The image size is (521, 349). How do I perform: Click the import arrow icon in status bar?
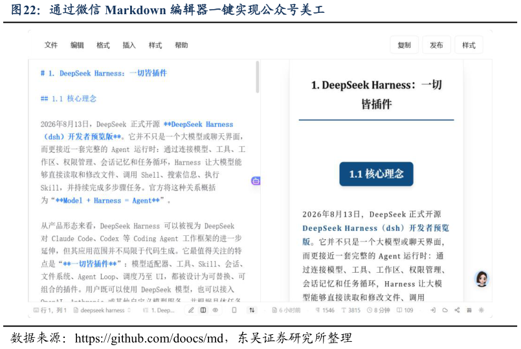click(x=433, y=310)
